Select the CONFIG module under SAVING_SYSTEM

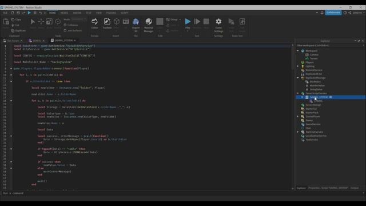318,101
